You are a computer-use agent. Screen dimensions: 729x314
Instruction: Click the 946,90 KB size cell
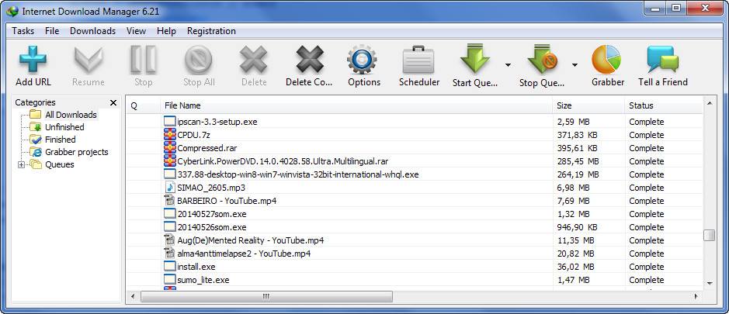577,227
